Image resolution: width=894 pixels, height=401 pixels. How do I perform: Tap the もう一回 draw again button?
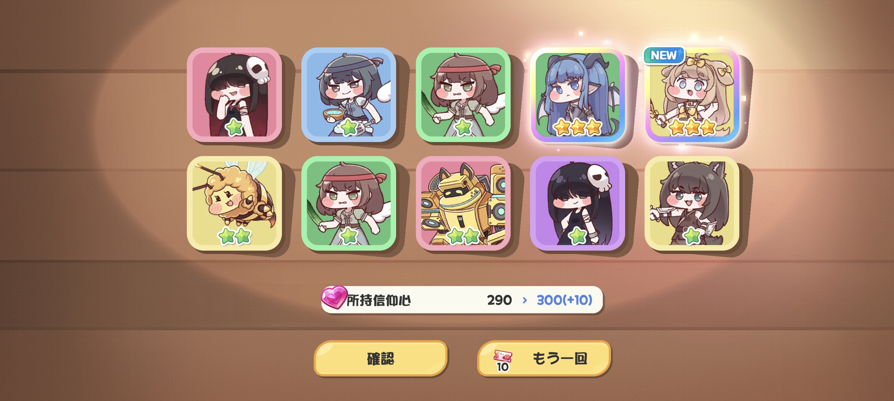[543, 358]
